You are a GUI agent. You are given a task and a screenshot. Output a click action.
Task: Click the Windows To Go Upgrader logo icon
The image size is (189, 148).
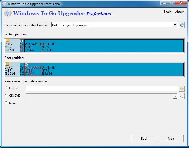8,13
